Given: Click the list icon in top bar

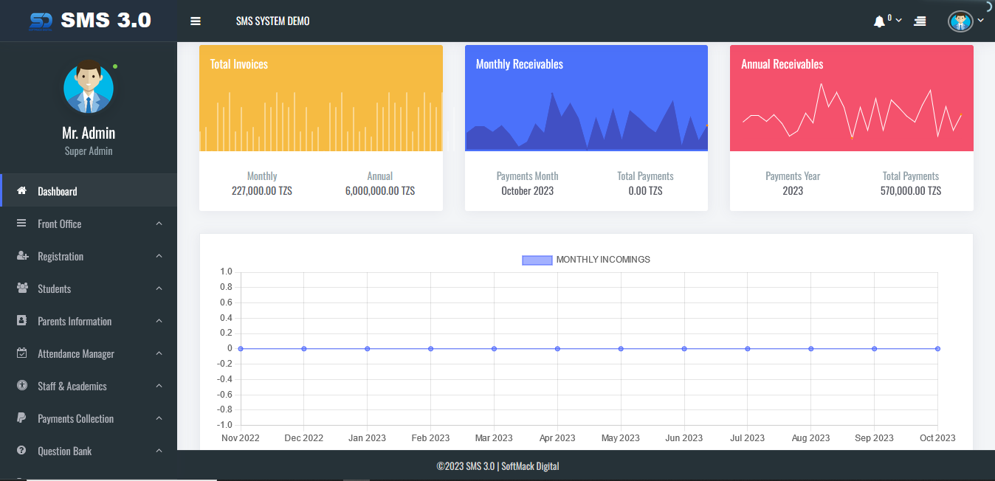Looking at the screenshot, I should (x=920, y=21).
